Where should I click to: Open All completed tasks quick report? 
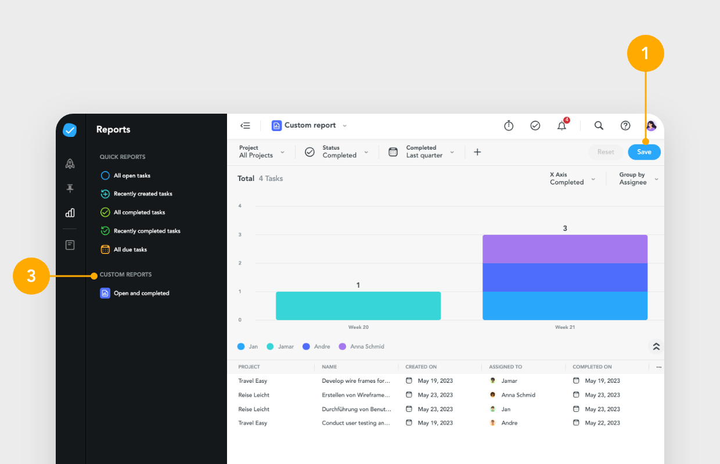pos(133,212)
